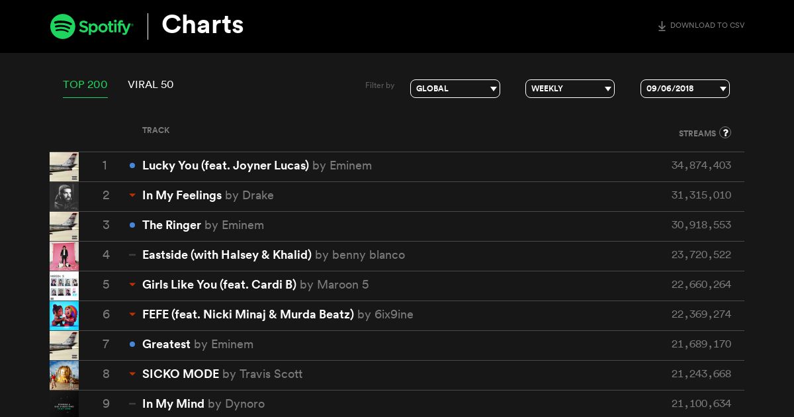This screenshot has width=794, height=417.
Task: Switch to the TOP 200 tab
Action: 85,85
